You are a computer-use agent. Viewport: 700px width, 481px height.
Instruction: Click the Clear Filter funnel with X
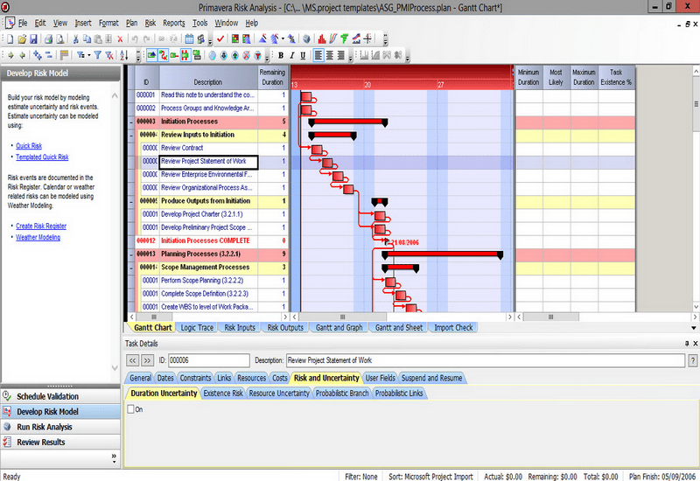click(x=109, y=55)
